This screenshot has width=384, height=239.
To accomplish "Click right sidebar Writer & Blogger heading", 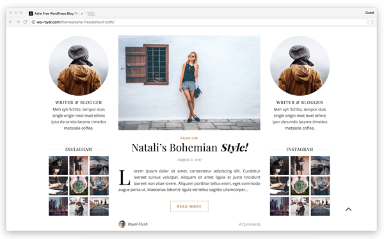I will (300, 102).
